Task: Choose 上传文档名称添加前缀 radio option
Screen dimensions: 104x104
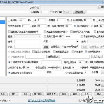Action: coord(9,73)
